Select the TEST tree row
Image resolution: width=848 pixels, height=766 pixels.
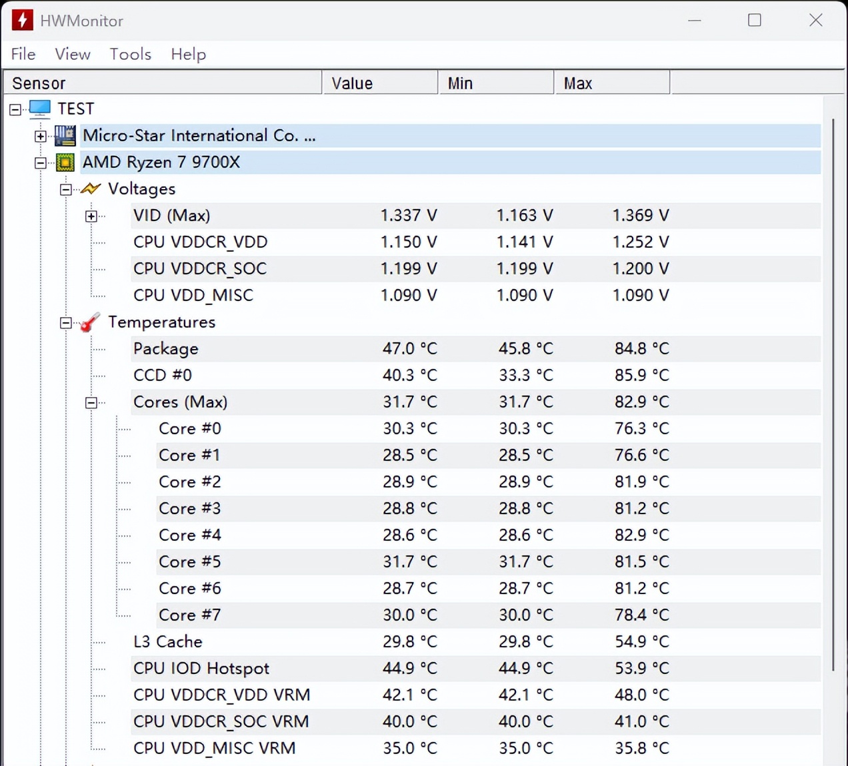point(76,109)
